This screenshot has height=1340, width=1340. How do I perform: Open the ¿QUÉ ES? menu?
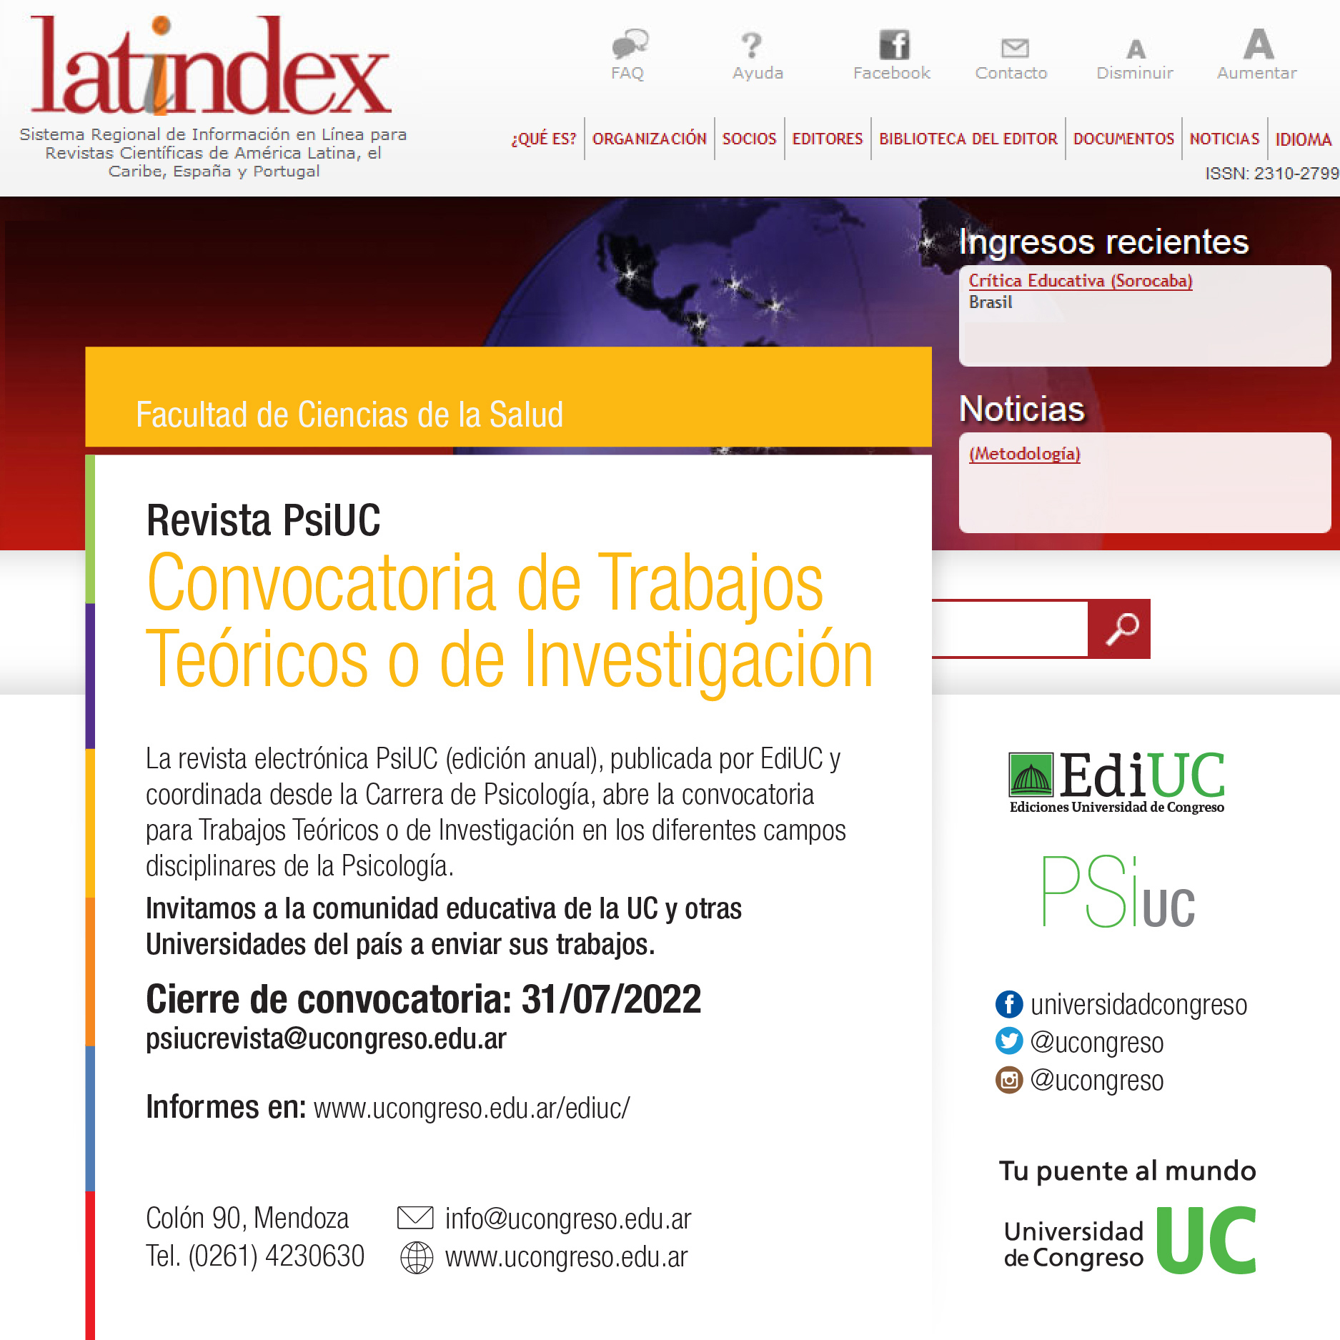(544, 139)
